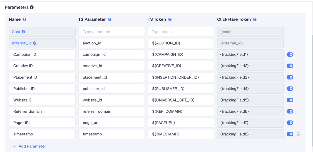Click the ${INSERTION_ORDER_ID} token field
Viewport: 313px width, 152px height.
tap(181, 77)
